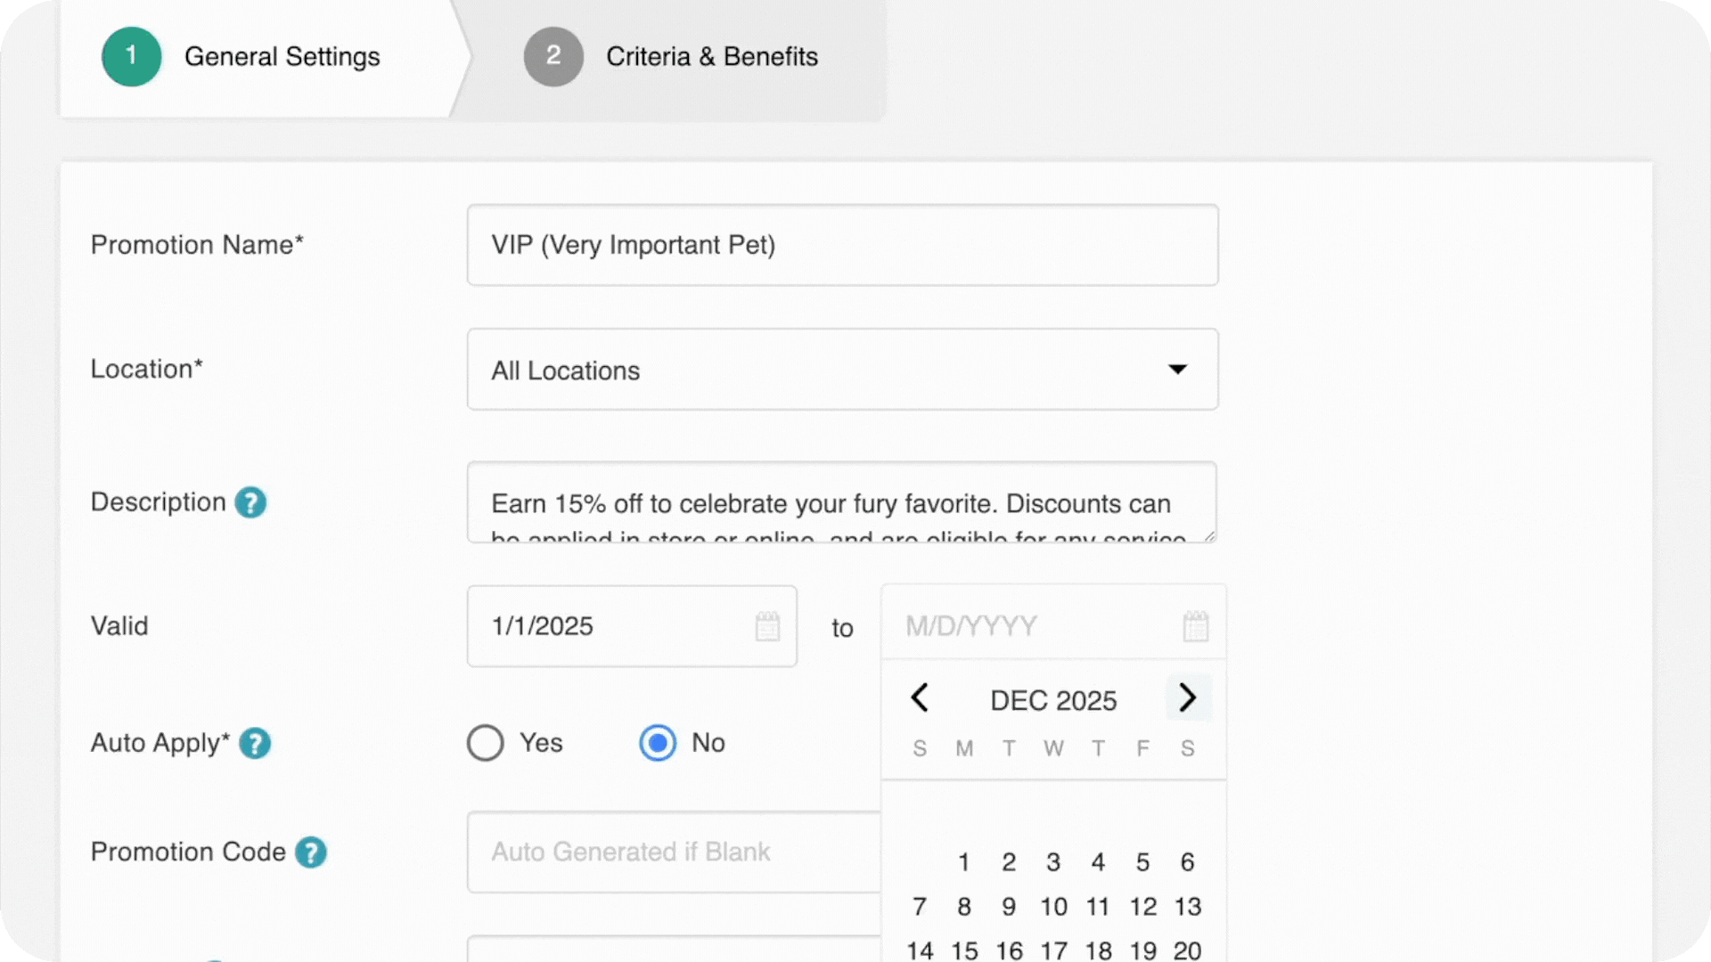This screenshot has height=962, width=1711.
Task: Pick December 10 in the calendar
Action: (x=1053, y=907)
